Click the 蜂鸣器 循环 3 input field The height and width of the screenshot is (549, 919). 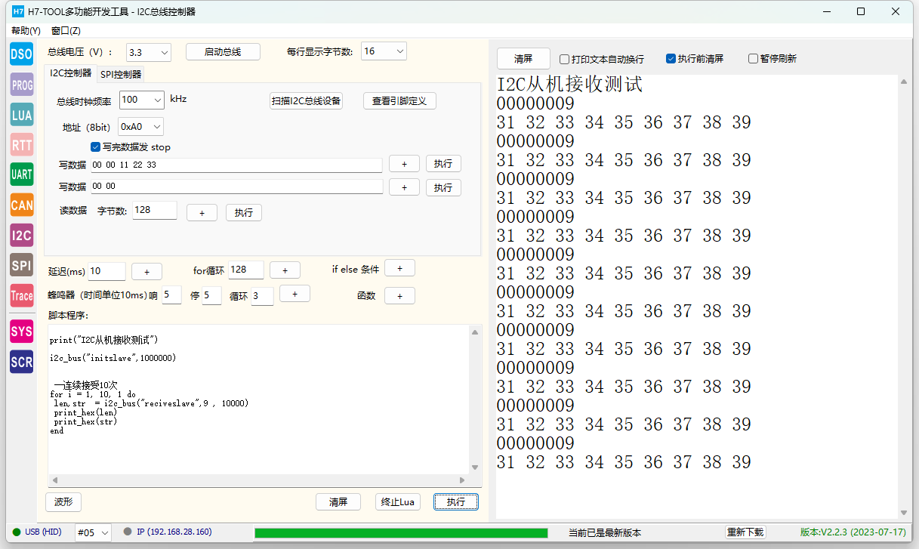[262, 296]
